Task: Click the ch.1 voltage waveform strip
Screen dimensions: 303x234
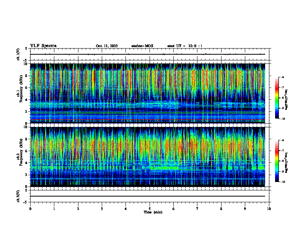Action: [x=150, y=54]
